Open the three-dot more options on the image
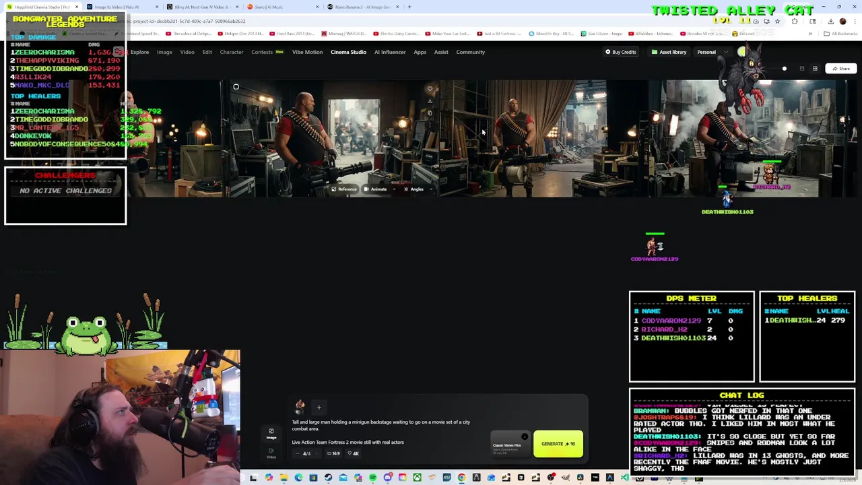Viewport: 862px width, 485px height. click(x=430, y=125)
